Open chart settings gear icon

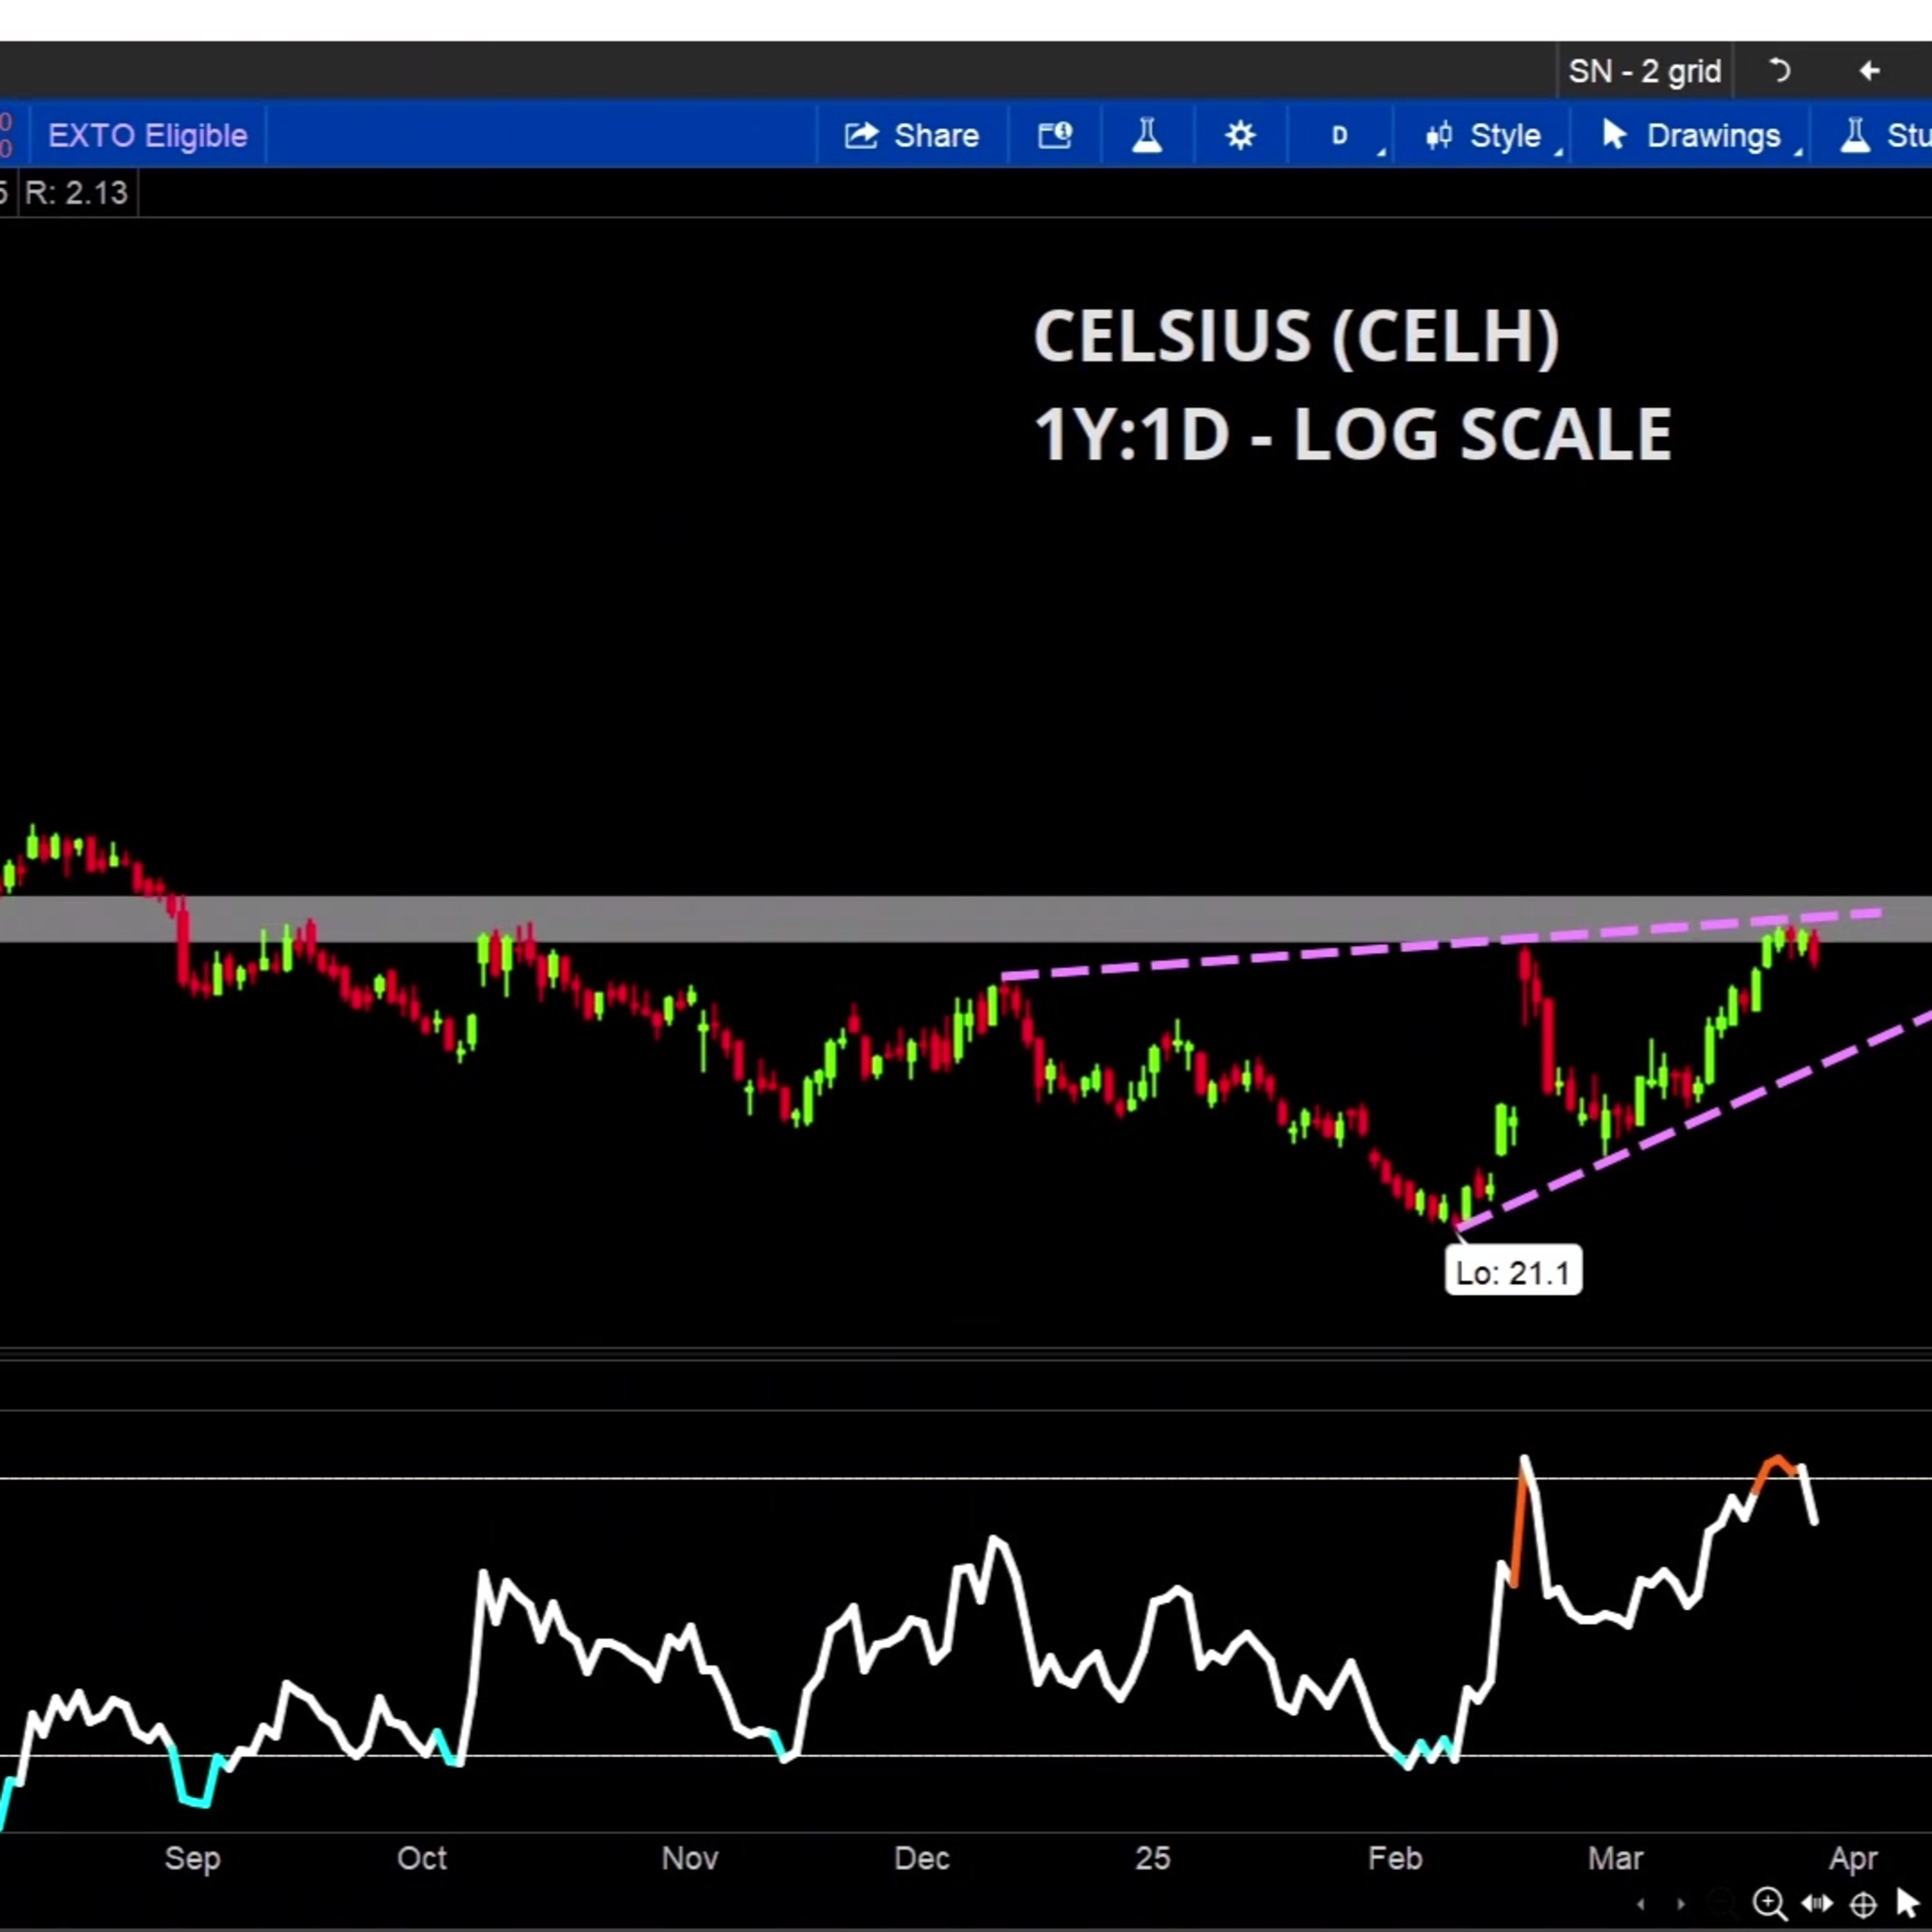pos(1240,135)
